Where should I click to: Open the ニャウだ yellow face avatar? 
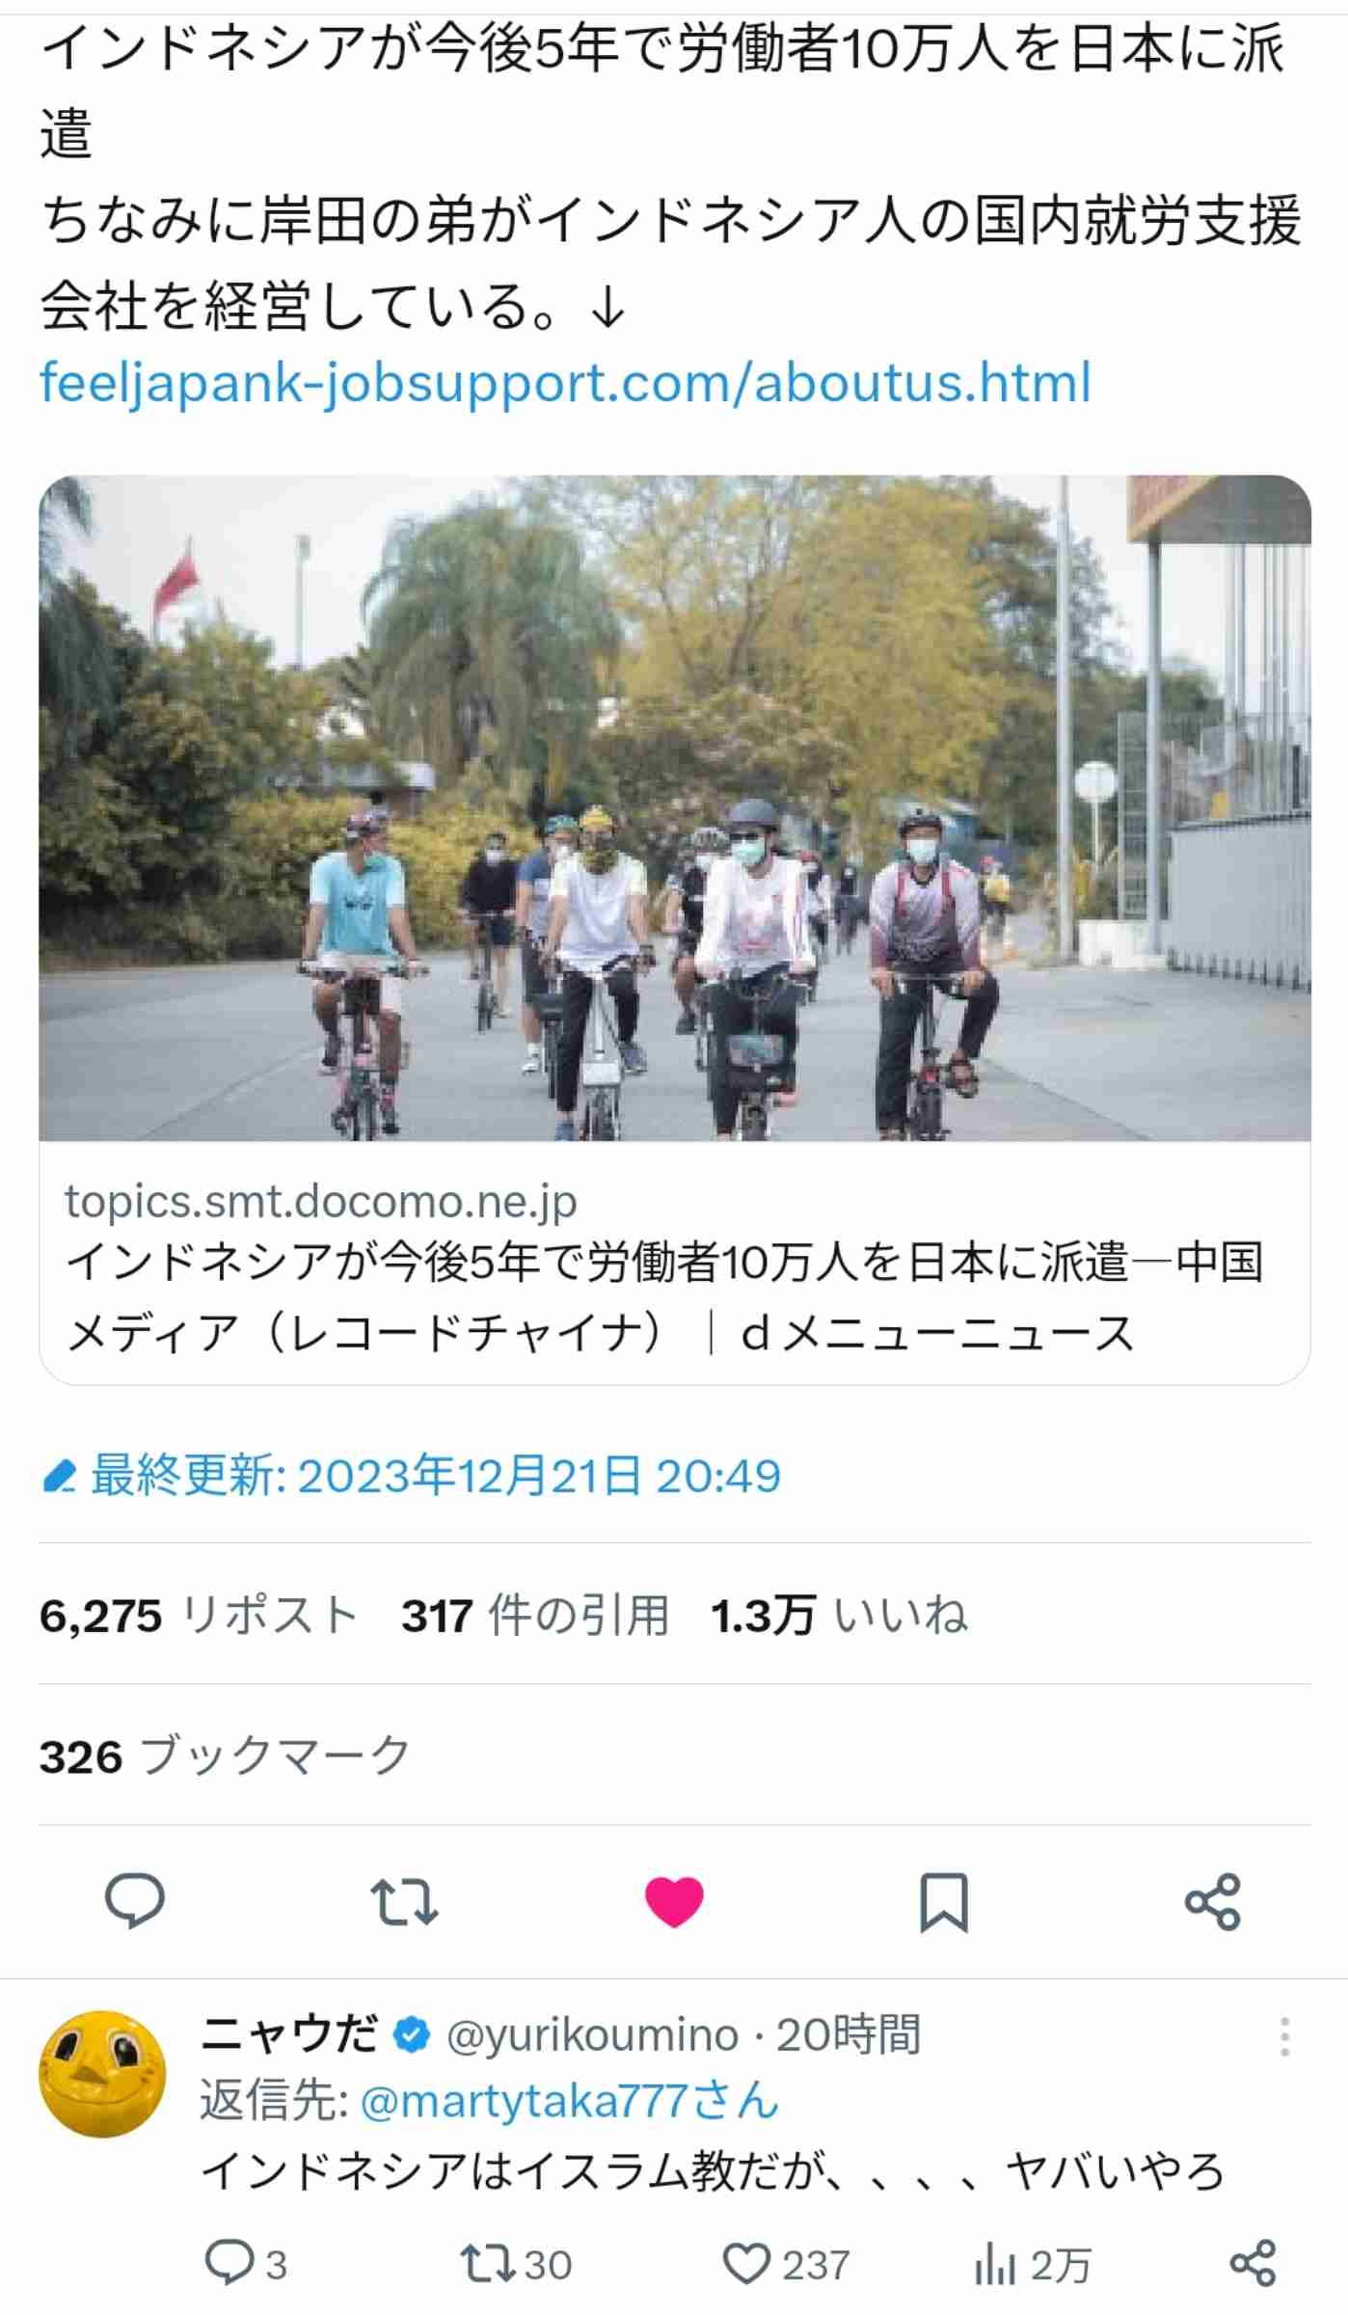point(102,2072)
